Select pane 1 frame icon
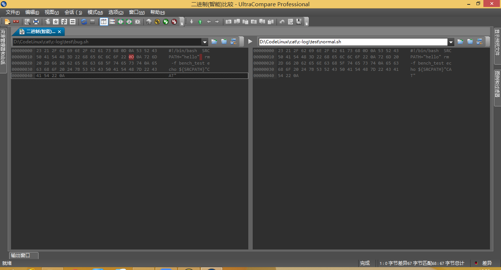The height and width of the screenshot is (270, 501). (121, 22)
